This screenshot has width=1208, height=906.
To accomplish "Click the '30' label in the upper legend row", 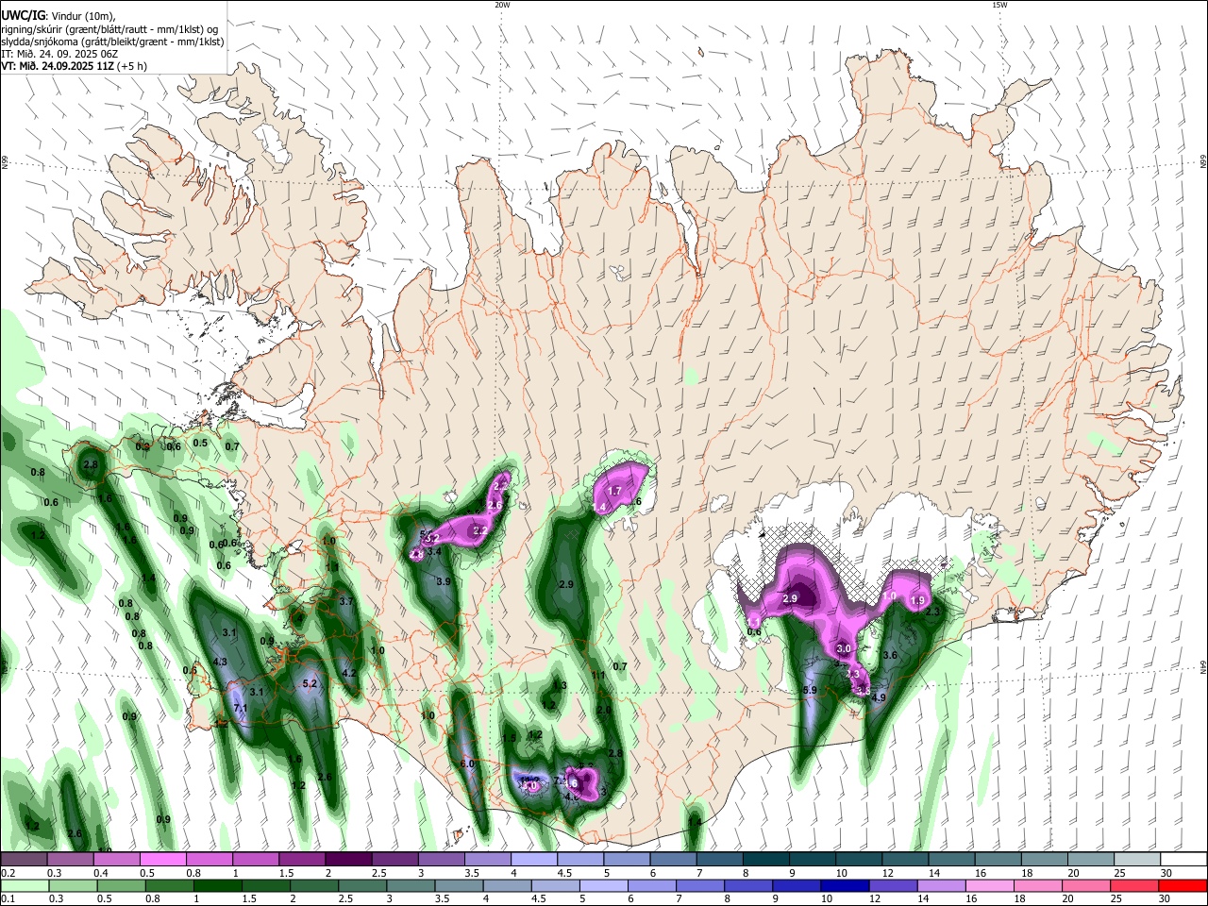I will (1166, 873).
